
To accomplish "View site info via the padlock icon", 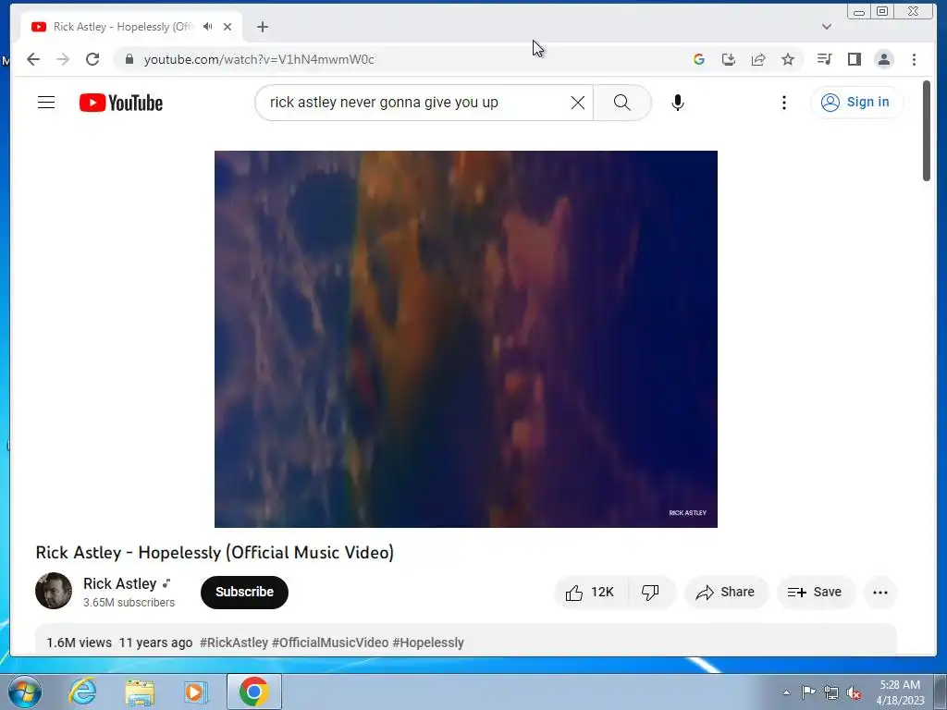I will click(129, 59).
